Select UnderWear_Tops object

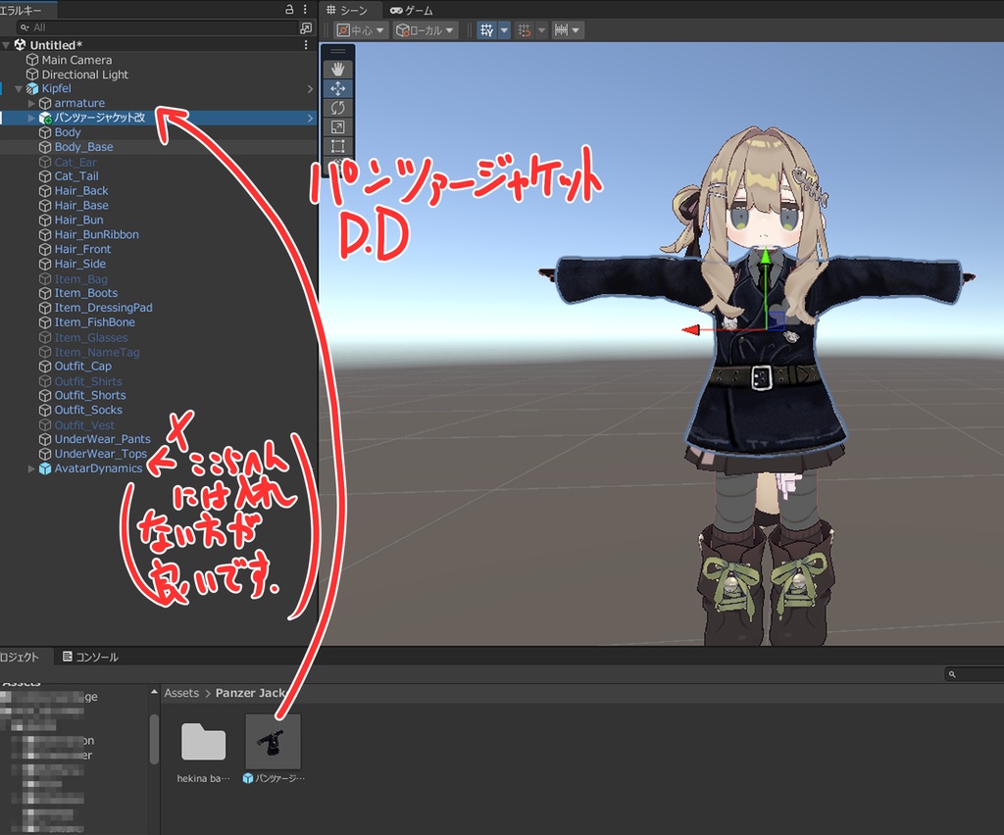click(x=101, y=455)
